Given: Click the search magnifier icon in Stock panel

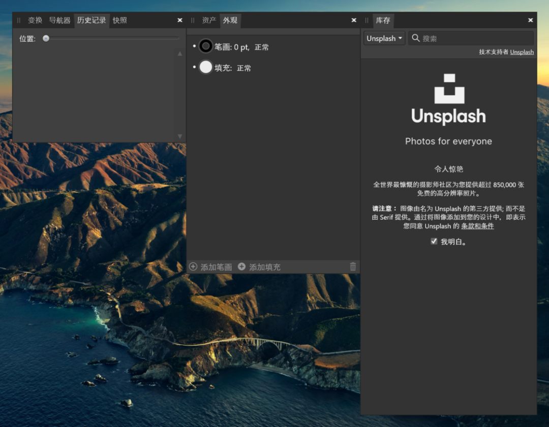Looking at the screenshot, I should click(416, 38).
